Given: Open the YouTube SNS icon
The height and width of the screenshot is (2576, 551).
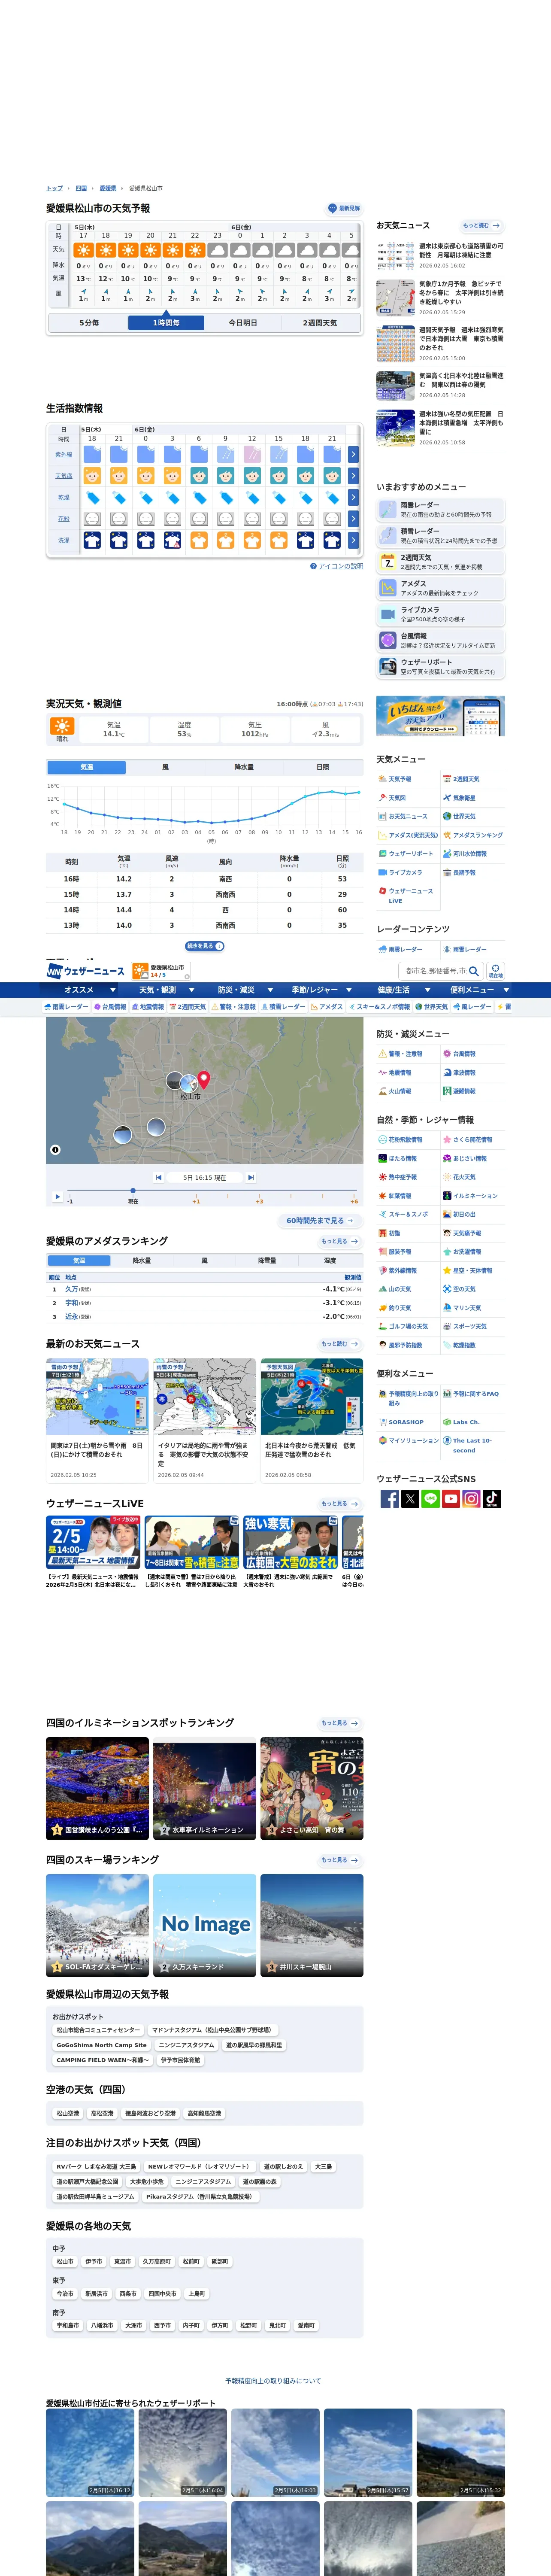Looking at the screenshot, I should point(451,1498).
